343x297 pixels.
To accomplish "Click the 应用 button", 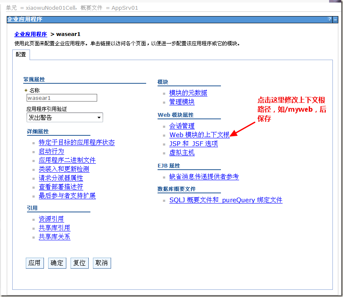I will coord(35,263).
